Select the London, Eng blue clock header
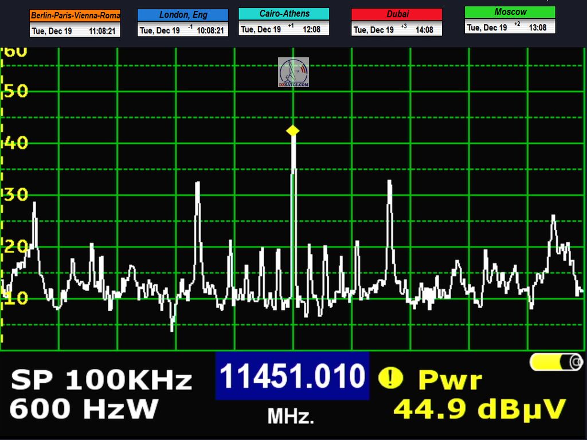This screenshot has height=440, width=587. 183,15
